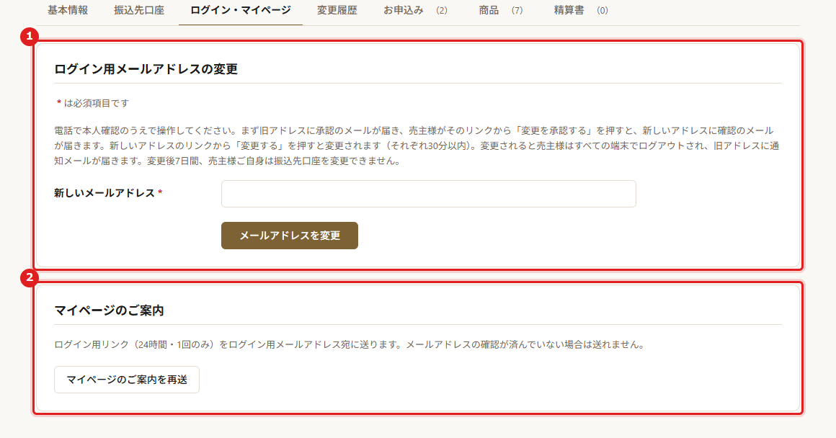This screenshot has height=438, width=836.
Task: Click the メールアドレスを変更 button
Action: click(290, 236)
